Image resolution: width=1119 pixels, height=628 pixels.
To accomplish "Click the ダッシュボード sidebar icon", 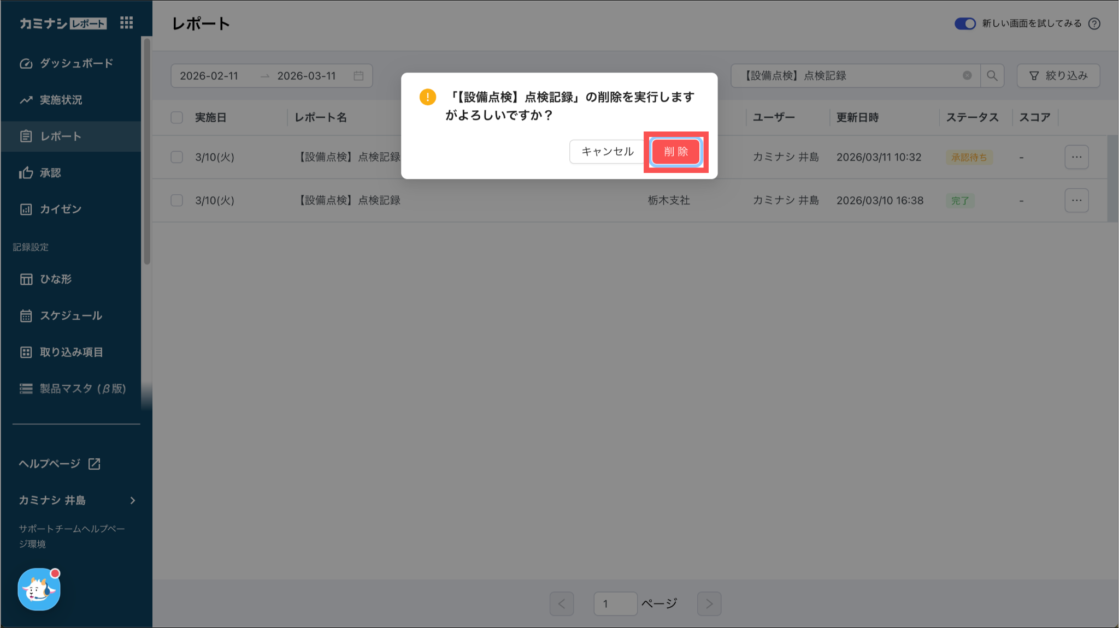I will tap(26, 63).
